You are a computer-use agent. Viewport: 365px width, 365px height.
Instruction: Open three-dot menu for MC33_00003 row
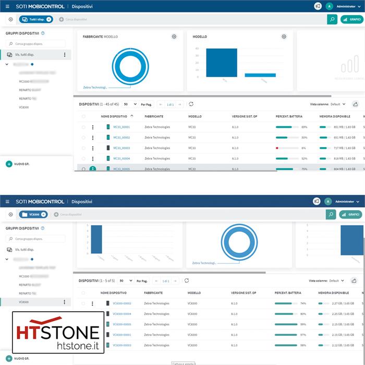pos(93,148)
